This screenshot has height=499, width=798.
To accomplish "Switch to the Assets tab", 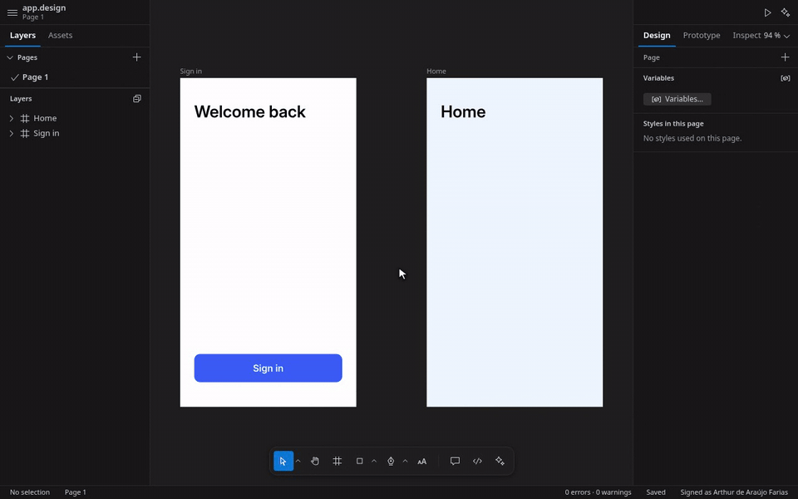I will pos(60,35).
